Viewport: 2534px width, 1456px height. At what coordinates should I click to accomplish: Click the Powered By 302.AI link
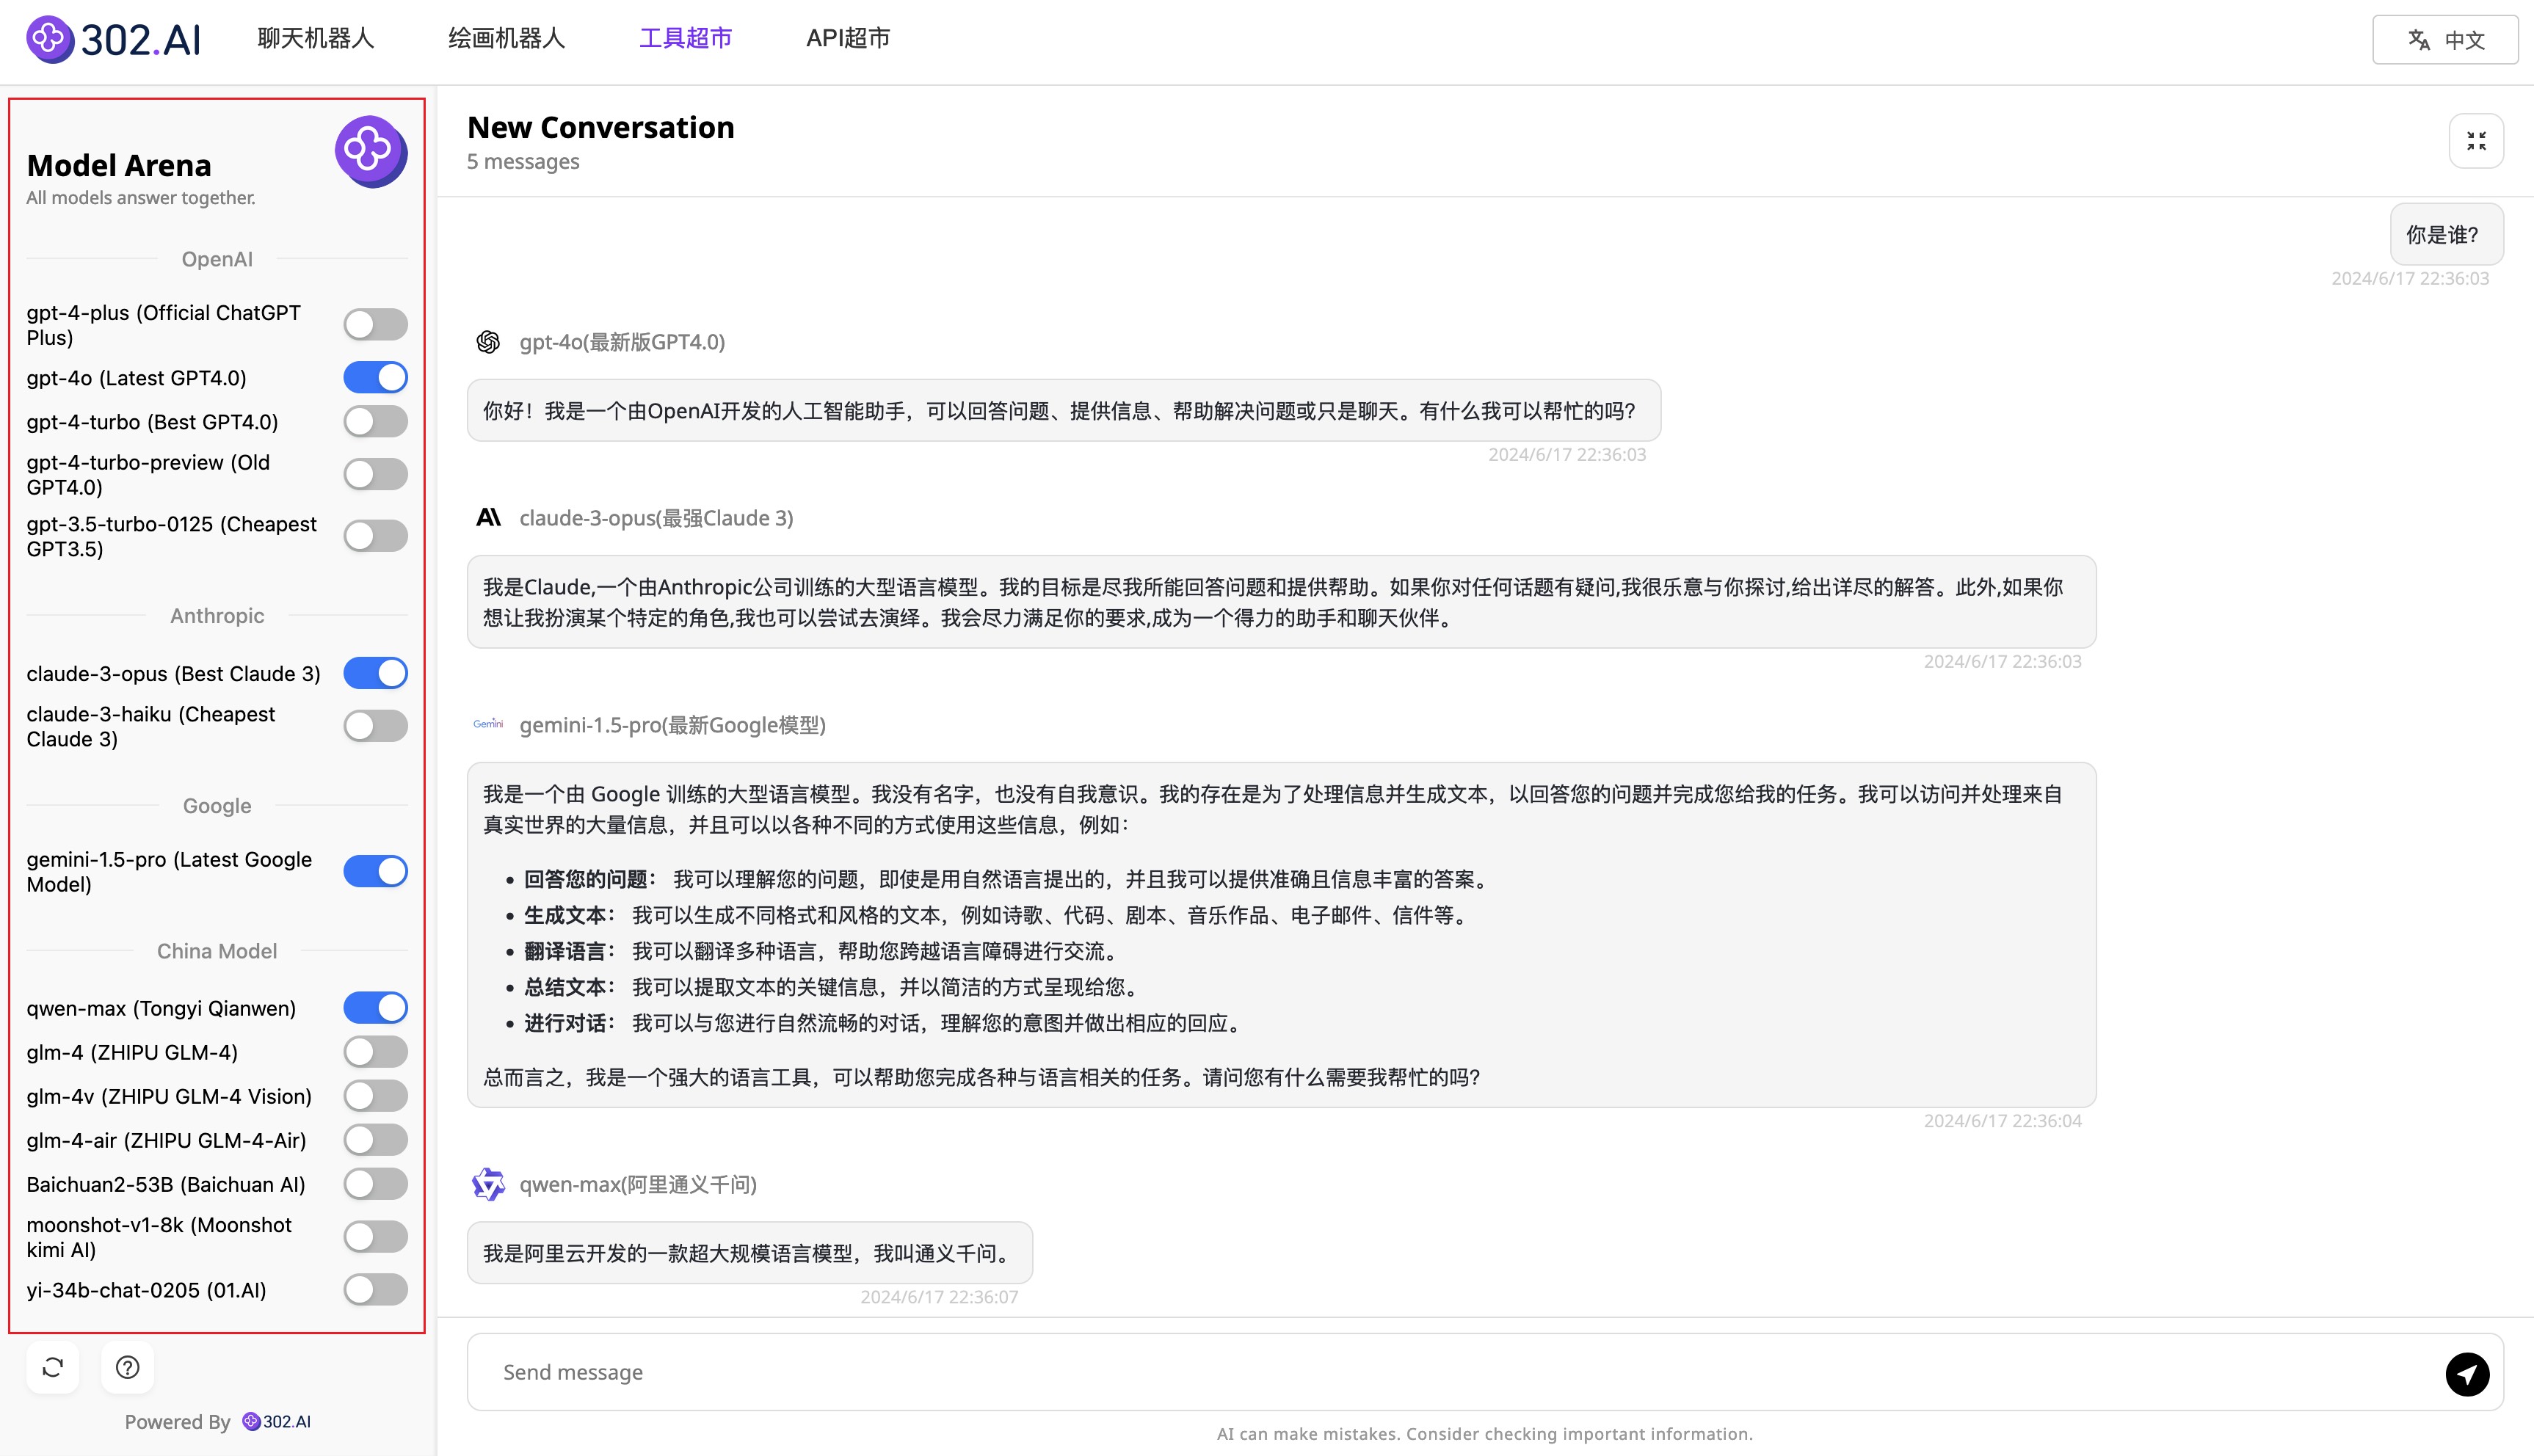[x=218, y=1421]
